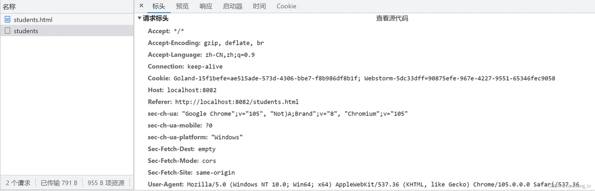Click the 名称 column header
This screenshot has width=595, height=191.
9,6
